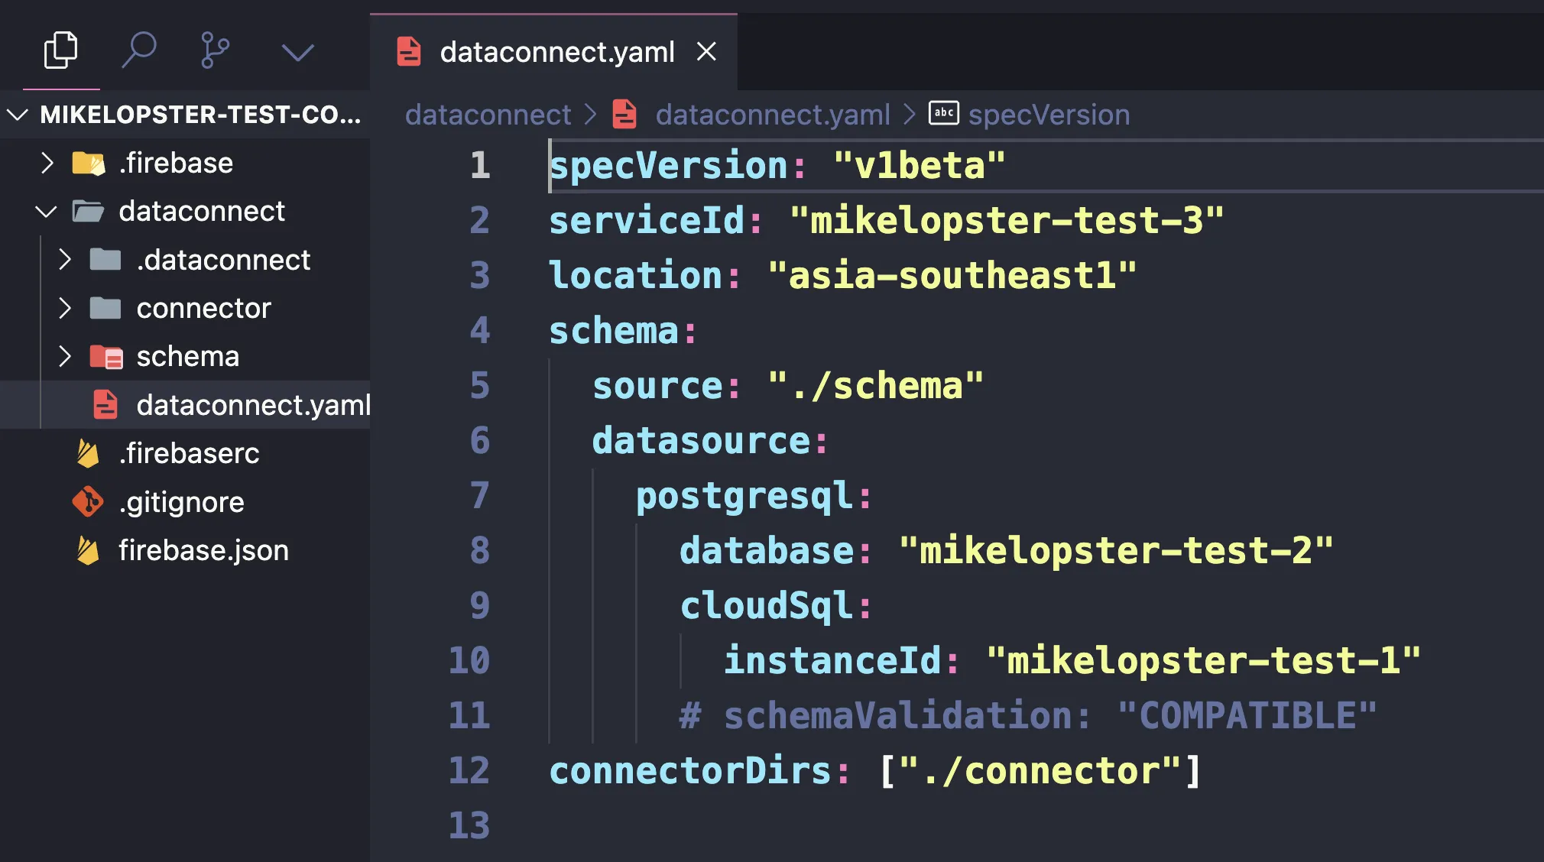Click specVersion symbol in breadcrumb
Screen dimensions: 1544x862
point(1049,115)
